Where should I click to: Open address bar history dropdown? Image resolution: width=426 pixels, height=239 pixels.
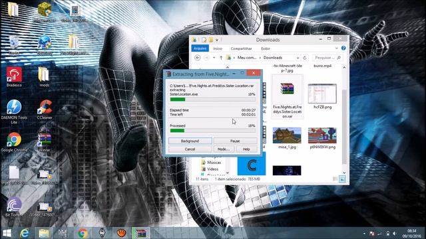point(298,58)
